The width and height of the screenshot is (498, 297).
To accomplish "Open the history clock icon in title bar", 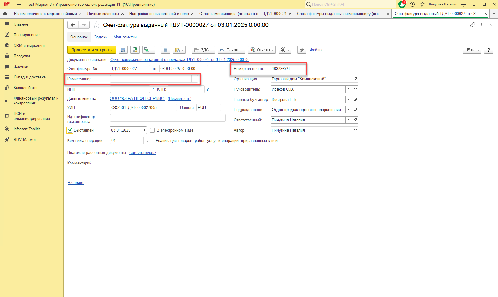I will click(x=412, y=4).
